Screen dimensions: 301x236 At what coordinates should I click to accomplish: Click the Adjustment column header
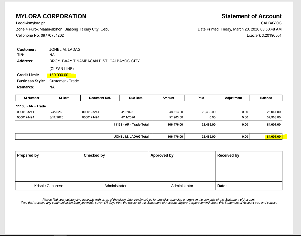pyautogui.click(x=233, y=98)
